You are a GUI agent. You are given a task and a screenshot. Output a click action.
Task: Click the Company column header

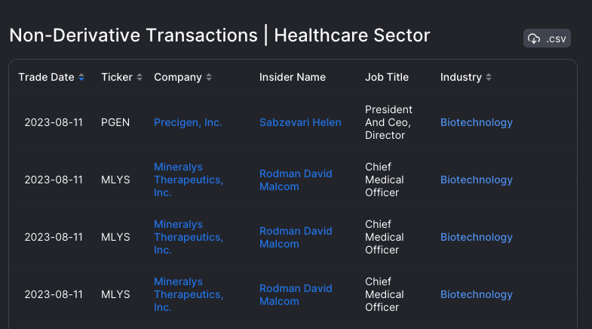tap(178, 77)
